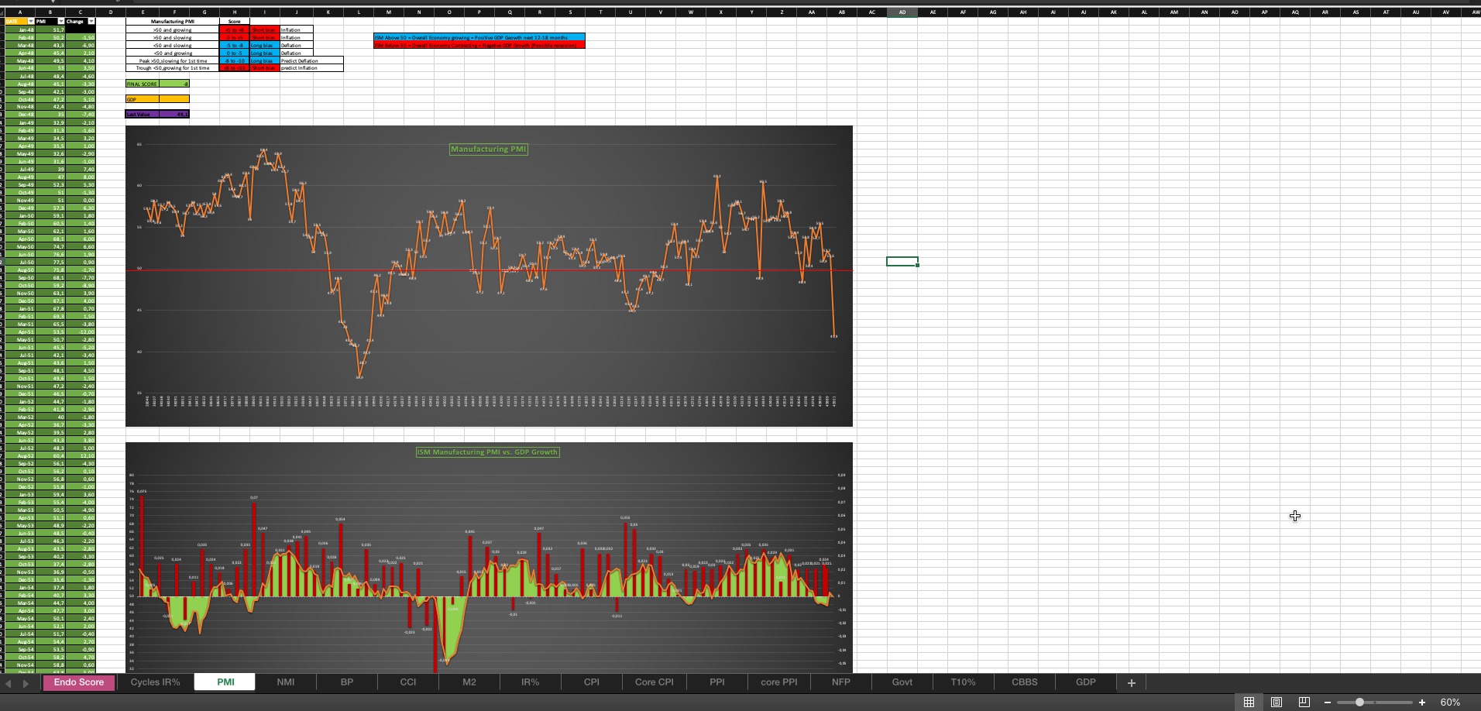Screen dimensions: 1481x711
Task: Click the Select All corner button
Action: tap(2, 12)
